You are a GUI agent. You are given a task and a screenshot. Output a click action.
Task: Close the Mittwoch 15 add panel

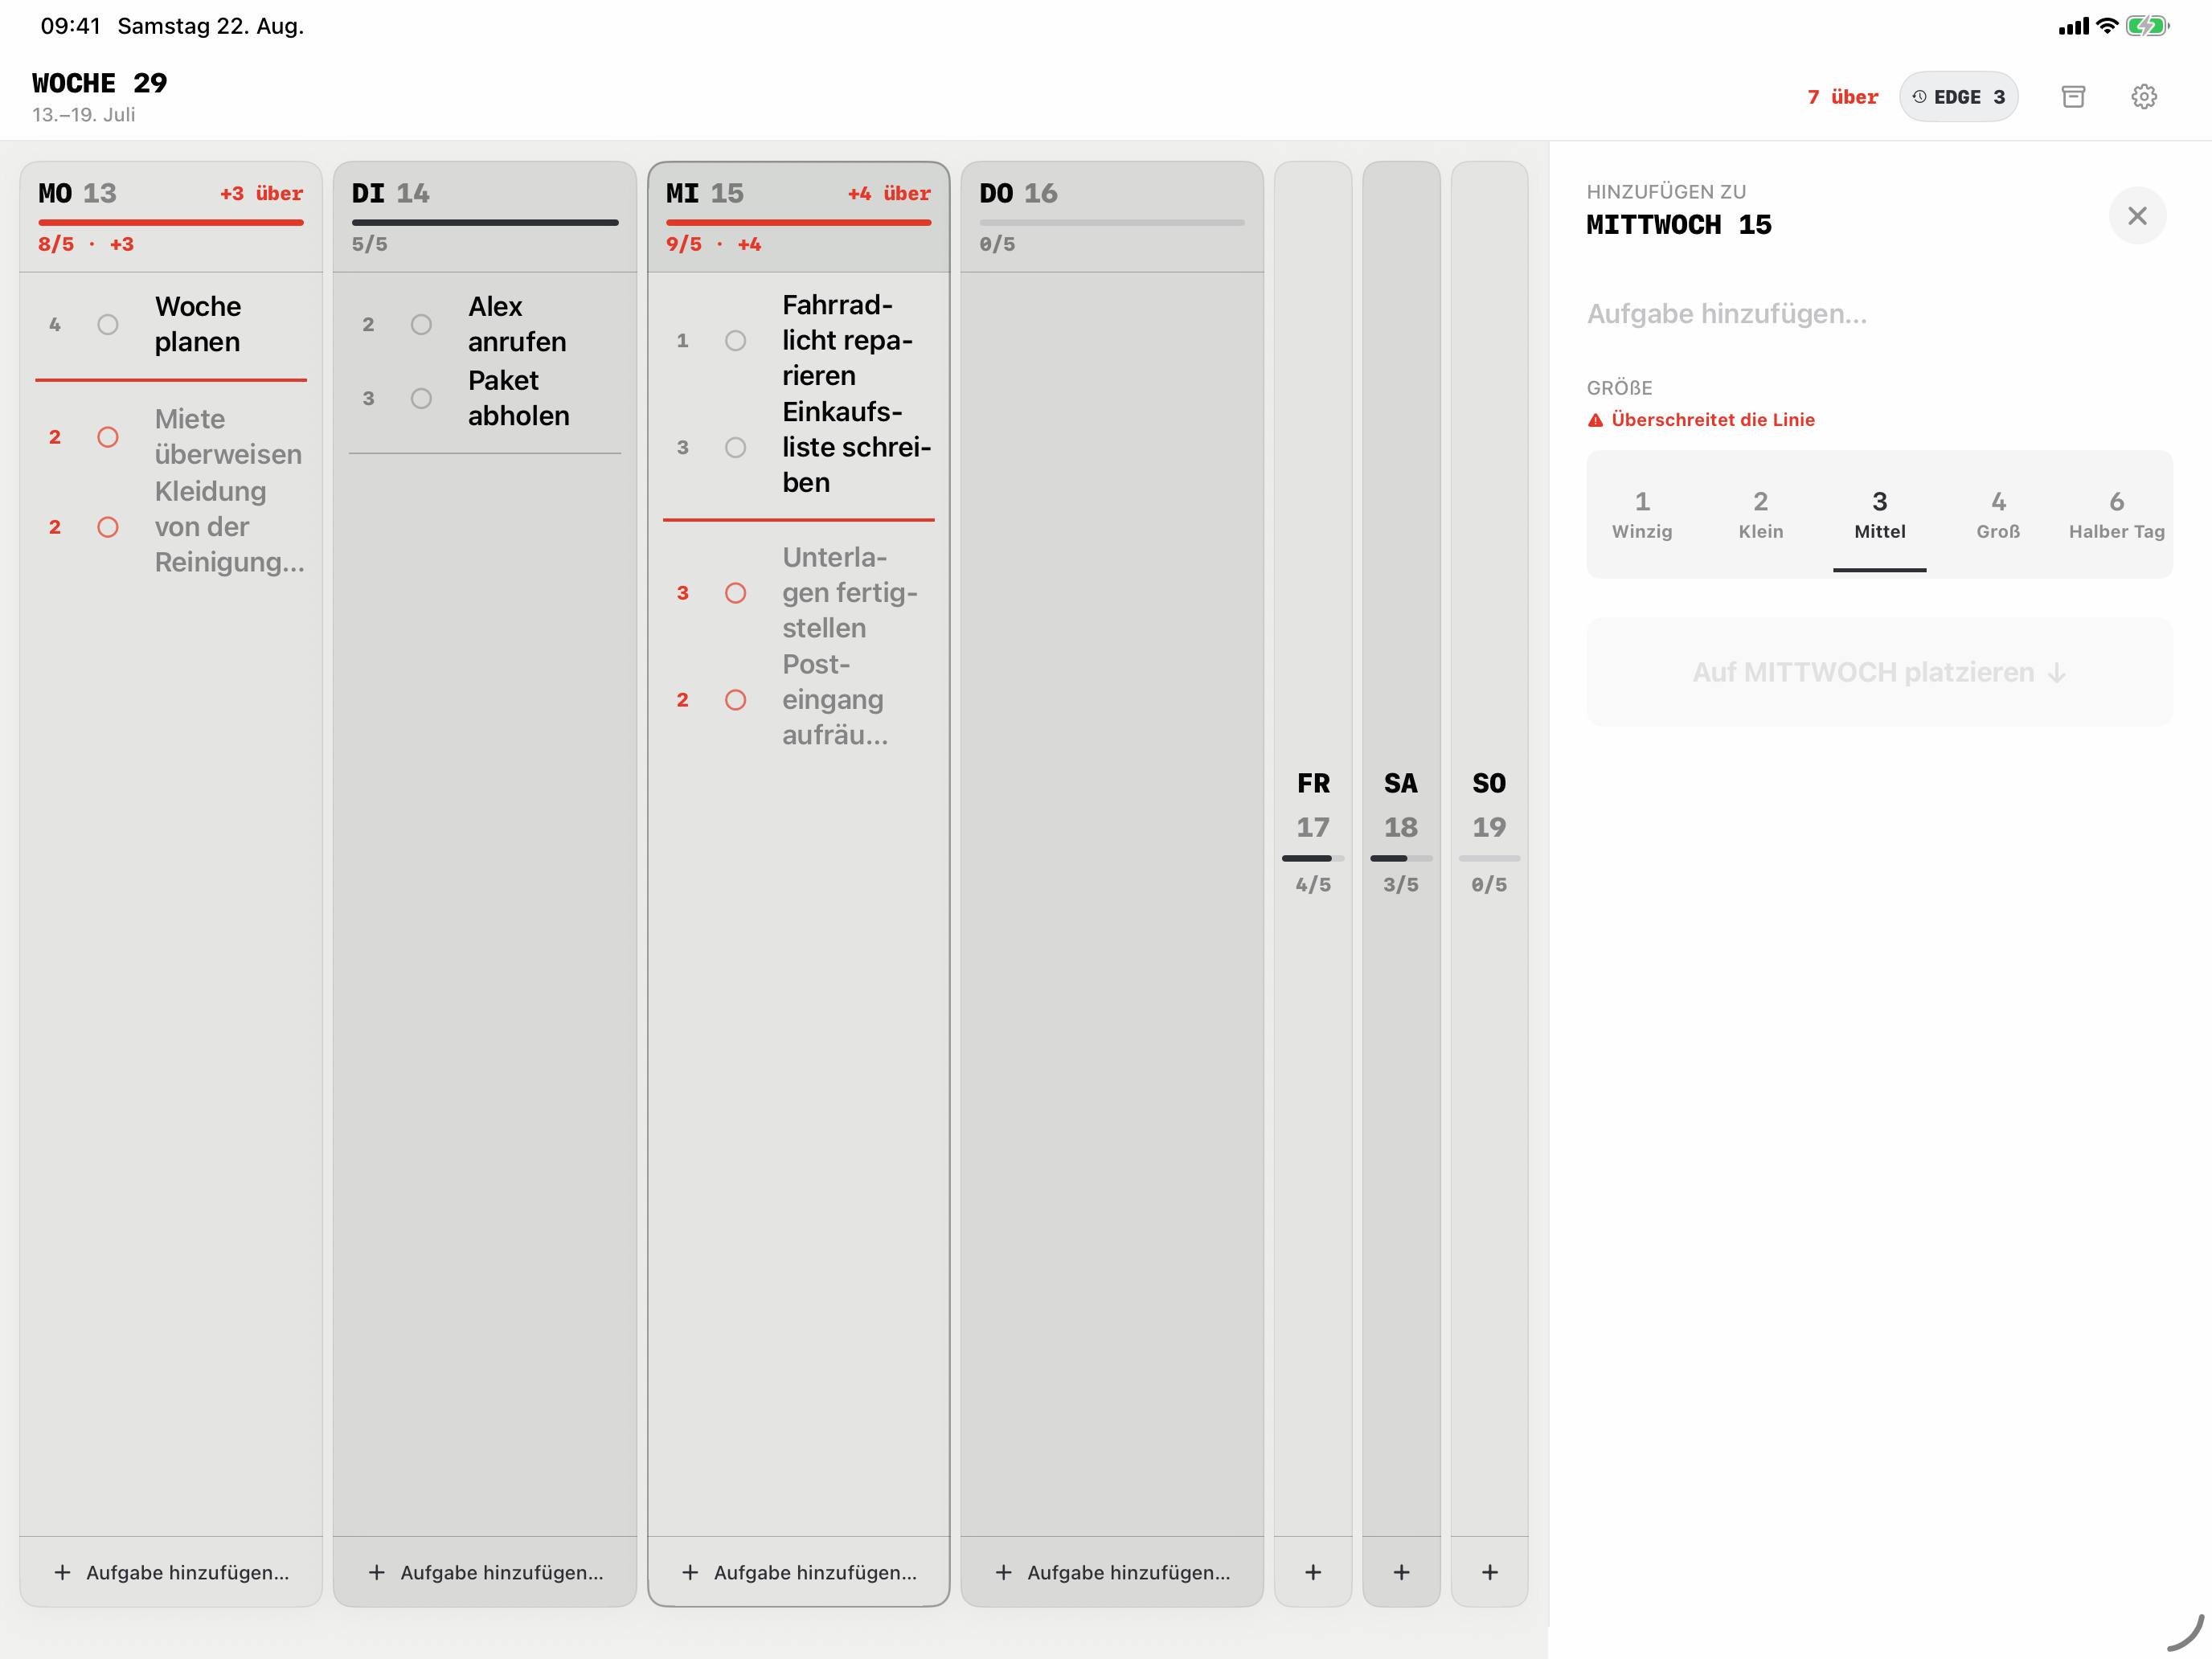click(2137, 216)
